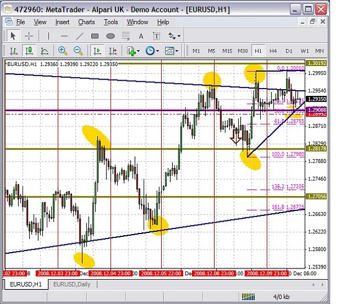The width and height of the screenshot is (352, 304).
Task: Minimize the inner chart window
Action: (302, 22)
